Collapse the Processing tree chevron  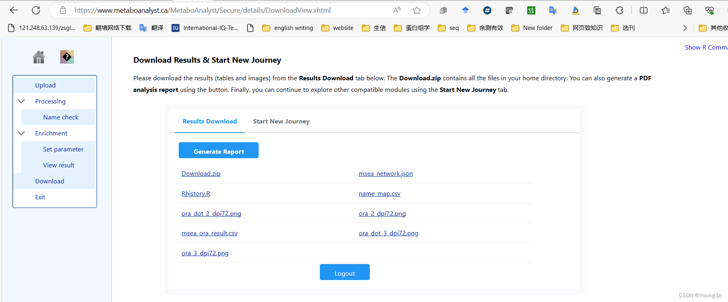click(22, 101)
